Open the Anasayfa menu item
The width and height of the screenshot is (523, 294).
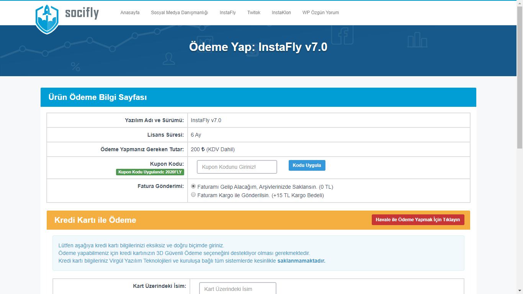130,13
